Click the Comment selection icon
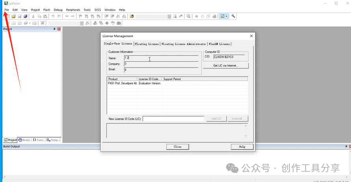 118,16
